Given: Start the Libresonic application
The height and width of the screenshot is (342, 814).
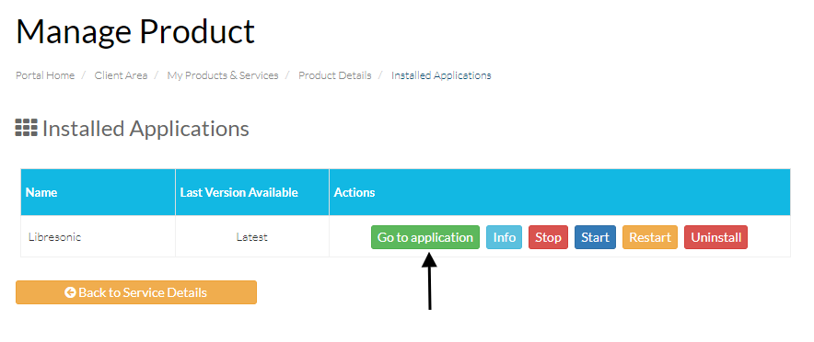Looking at the screenshot, I should coord(595,237).
